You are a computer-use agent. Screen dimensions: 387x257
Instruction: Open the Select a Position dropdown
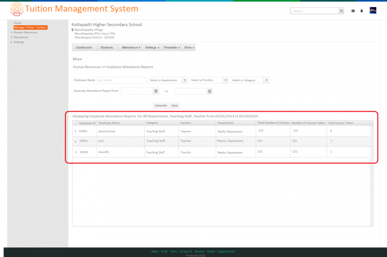pyautogui.click(x=209, y=80)
